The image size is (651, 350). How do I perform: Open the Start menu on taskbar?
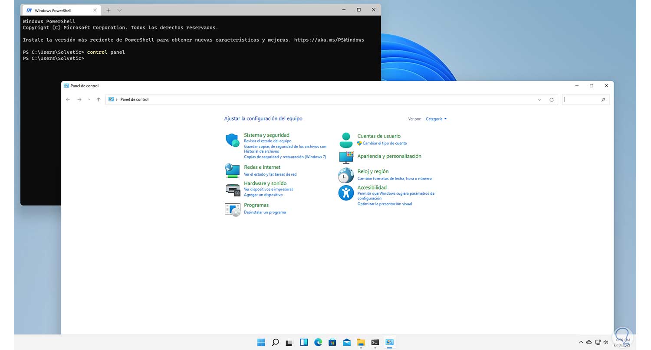261,342
